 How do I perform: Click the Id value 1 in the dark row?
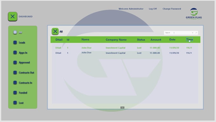[x=68, y=53]
